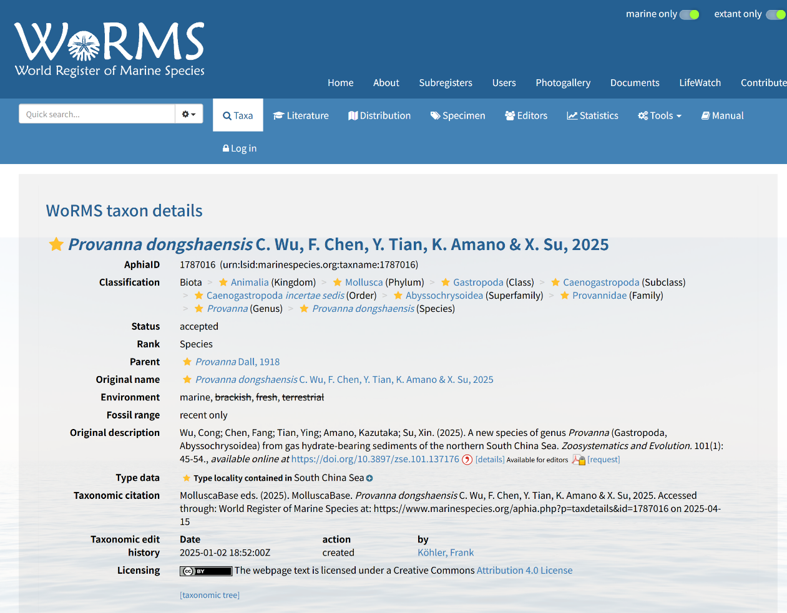
Task: Open the Taxa tab
Action: (x=238, y=115)
